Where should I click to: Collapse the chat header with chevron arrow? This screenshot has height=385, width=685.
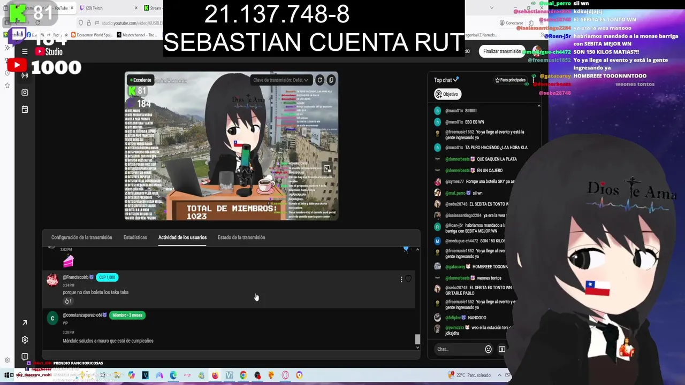click(539, 106)
